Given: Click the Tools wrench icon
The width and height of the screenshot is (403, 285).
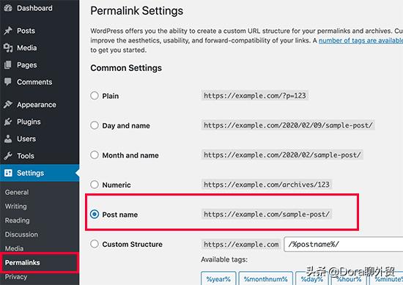Looking at the screenshot, I should [8, 156].
